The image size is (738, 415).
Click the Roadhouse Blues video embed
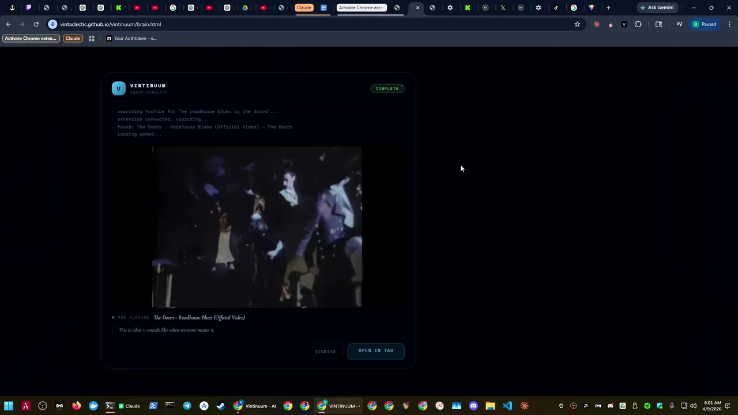point(257,227)
